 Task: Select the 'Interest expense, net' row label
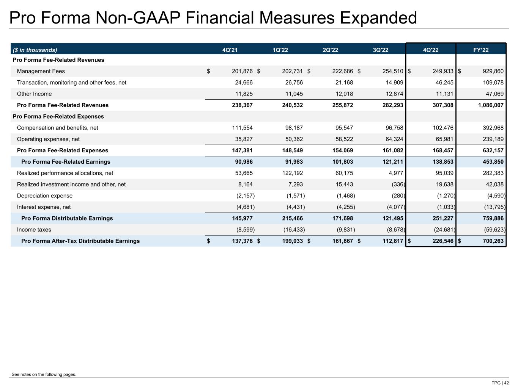44,207
